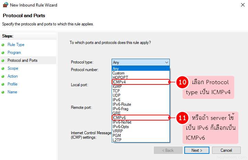Image resolution: width=248 pixels, height=160 pixels.
Task: Go to the Program step
Action: (14, 53)
